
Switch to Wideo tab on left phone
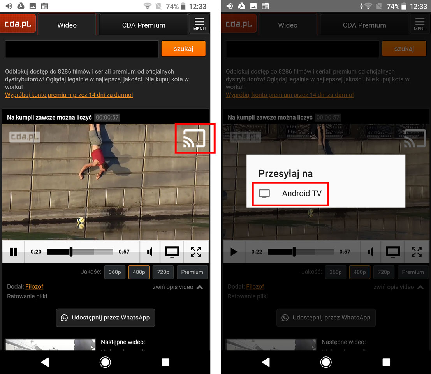[x=67, y=25]
